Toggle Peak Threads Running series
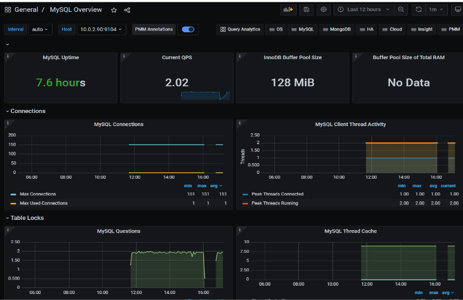Viewport: 463px width, 300px height. coord(274,203)
